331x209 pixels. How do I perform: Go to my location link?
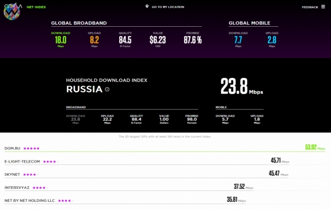(168, 7)
